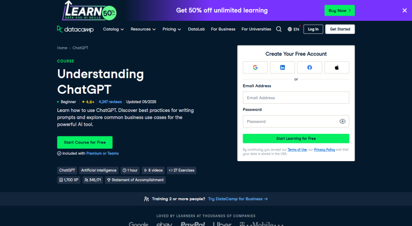Image resolution: width=412 pixels, height=226 pixels.
Task: Go to Home breadcrumb link
Action: (x=62, y=48)
